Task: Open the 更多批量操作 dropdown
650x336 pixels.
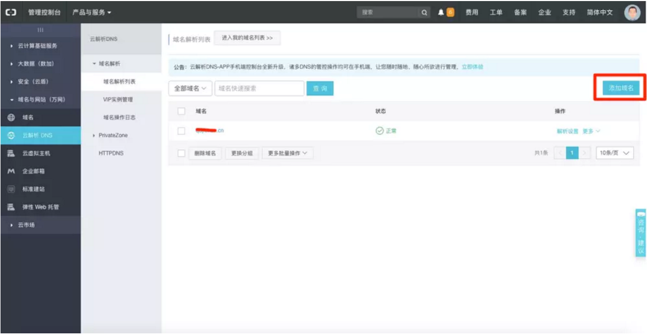Action: pos(287,153)
